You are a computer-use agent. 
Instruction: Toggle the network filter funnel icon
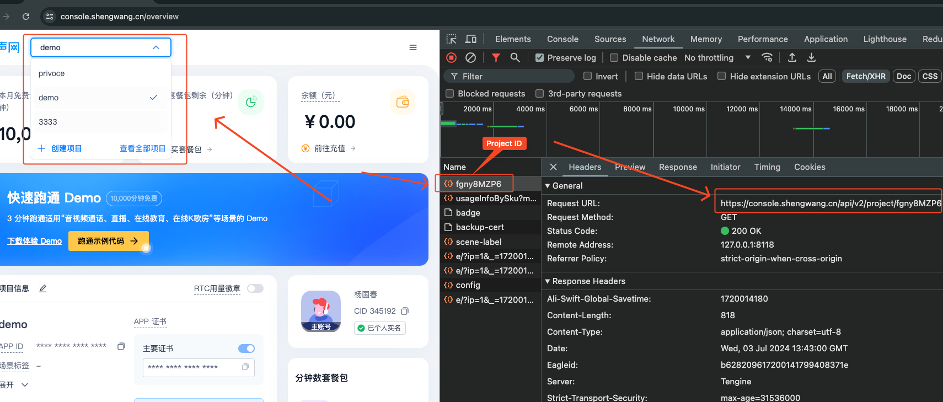pyautogui.click(x=496, y=57)
